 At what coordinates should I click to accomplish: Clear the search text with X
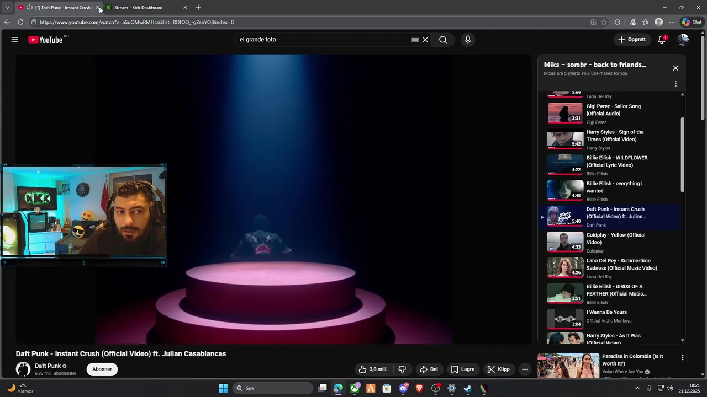425,40
